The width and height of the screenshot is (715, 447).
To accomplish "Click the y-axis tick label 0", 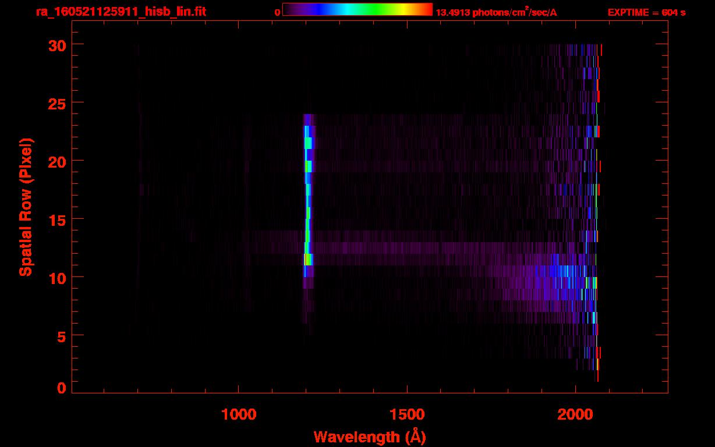I will (x=60, y=388).
